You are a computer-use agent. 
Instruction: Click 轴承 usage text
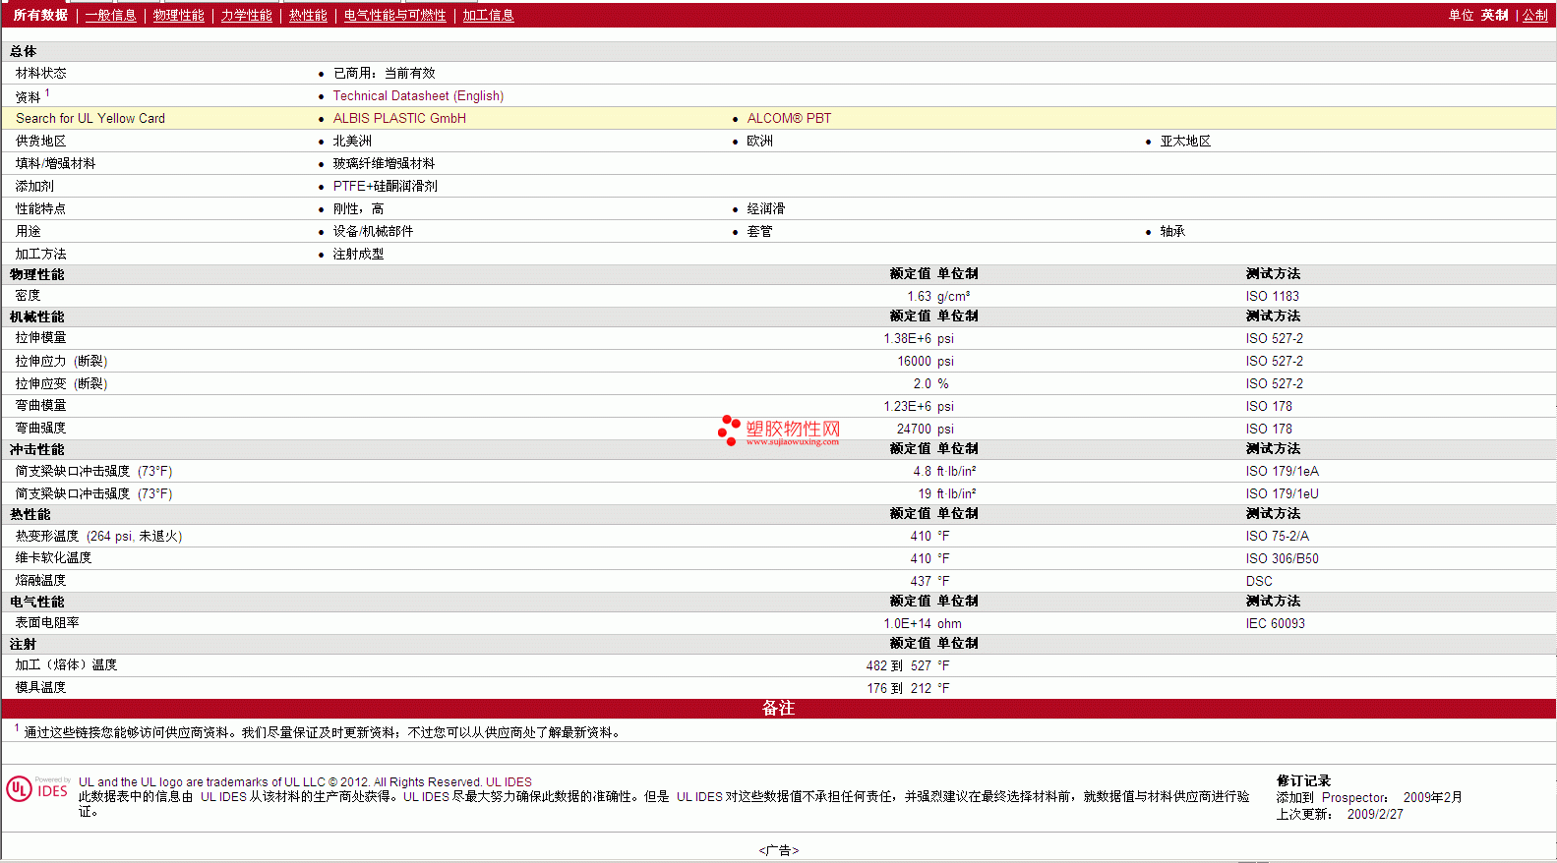[x=1172, y=232]
